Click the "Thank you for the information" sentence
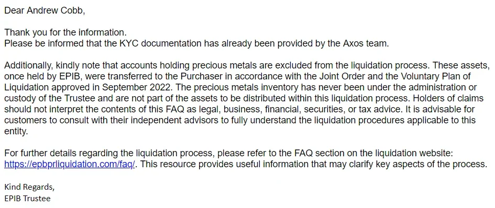This screenshot has width=495, height=208. [65, 32]
